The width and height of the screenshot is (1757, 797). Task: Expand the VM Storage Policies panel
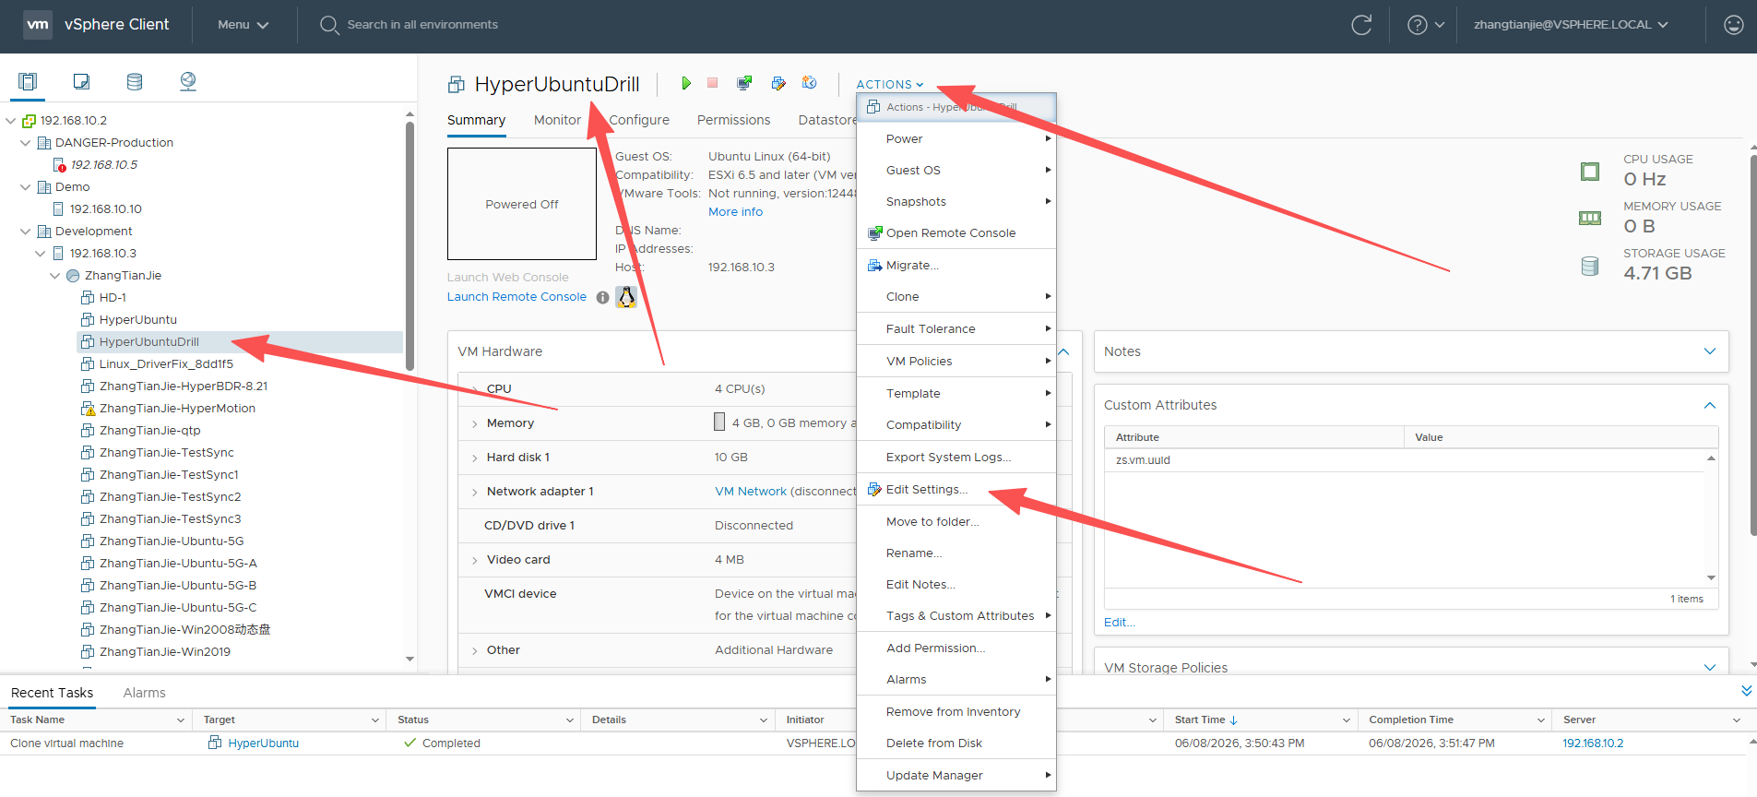1710,667
